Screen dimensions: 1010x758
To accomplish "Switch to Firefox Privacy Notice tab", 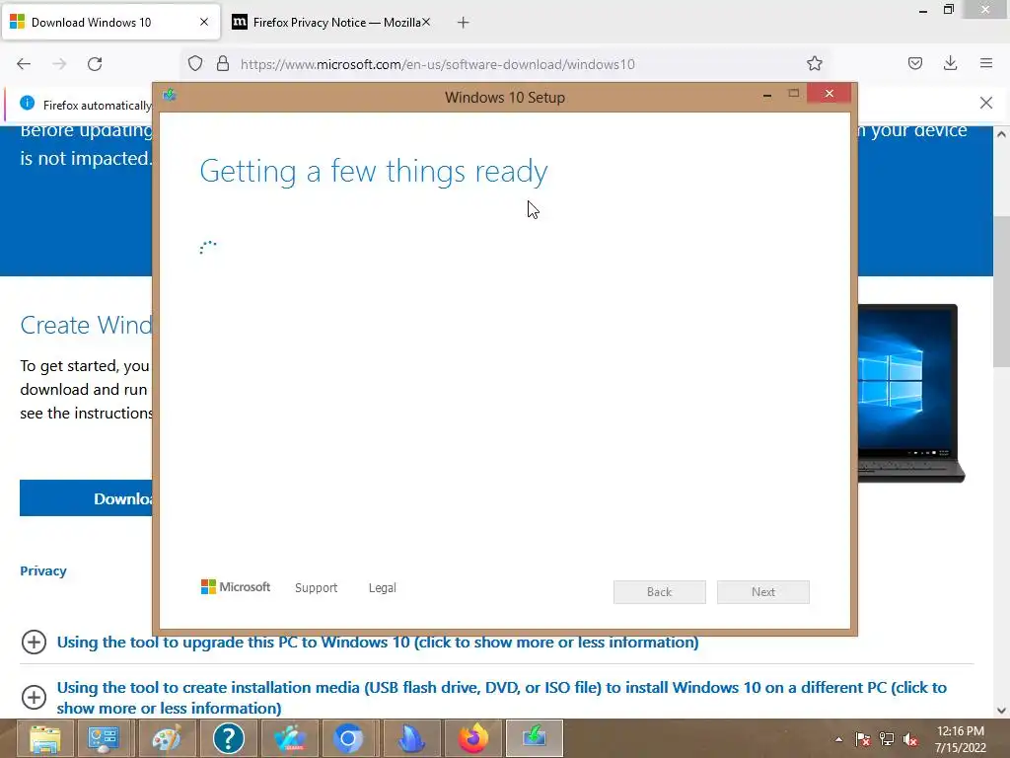I will (332, 22).
